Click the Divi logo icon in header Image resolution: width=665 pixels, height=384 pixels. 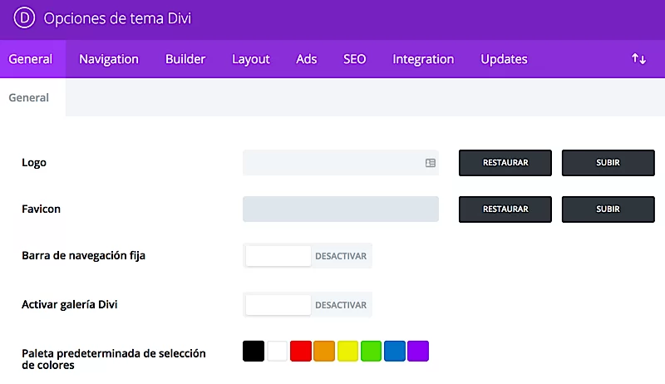[x=24, y=17]
